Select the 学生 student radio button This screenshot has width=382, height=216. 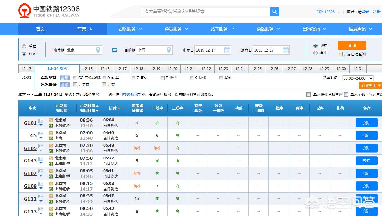coord(315,53)
